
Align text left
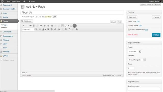tap(45, 26)
